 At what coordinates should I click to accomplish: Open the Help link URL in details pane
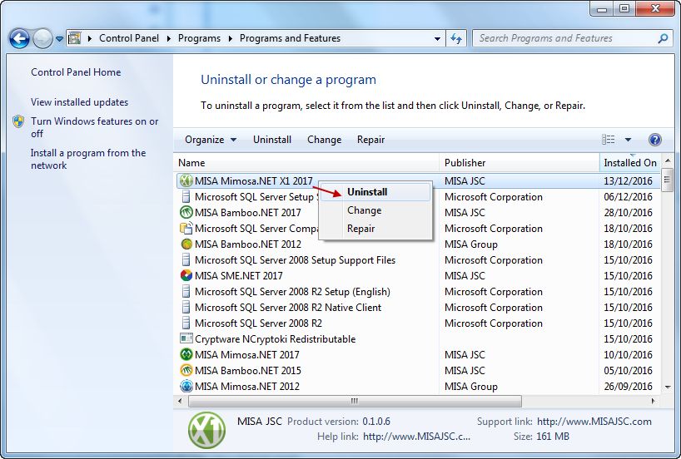point(416,437)
